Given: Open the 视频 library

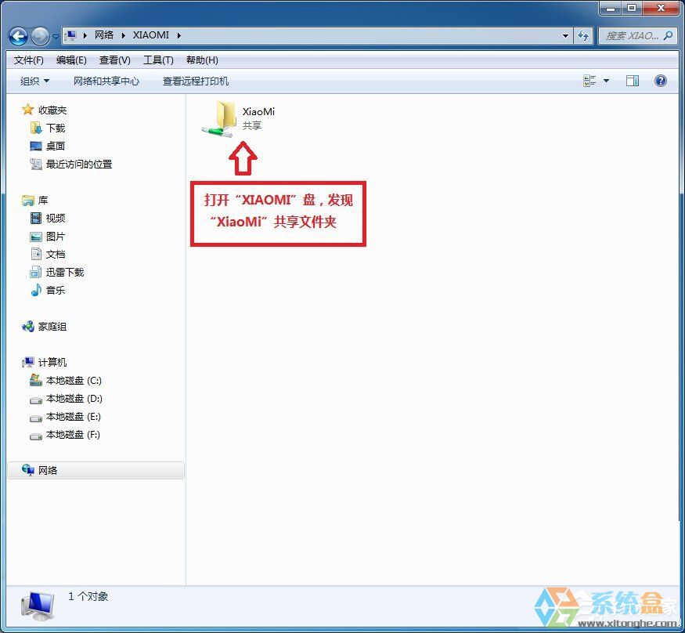Looking at the screenshot, I should 56,218.
